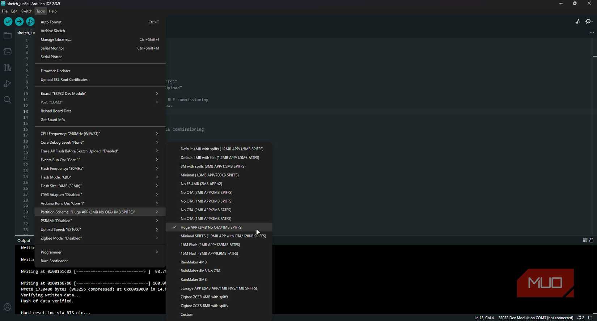Open the user account icon
Image resolution: width=597 pixels, height=321 pixels.
pos(7,307)
